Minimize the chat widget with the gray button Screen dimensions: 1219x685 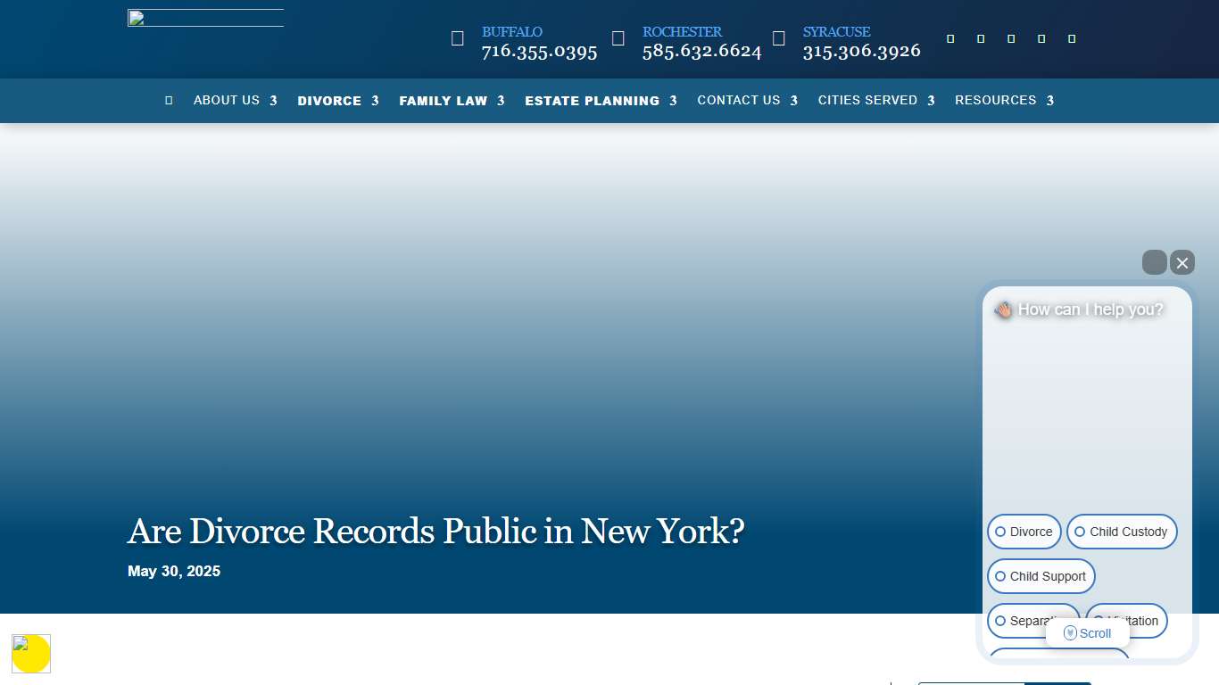tap(1155, 262)
